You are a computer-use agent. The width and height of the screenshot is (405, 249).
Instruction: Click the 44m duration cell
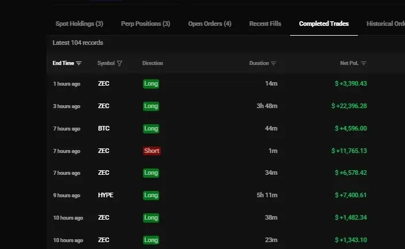(271, 128)
